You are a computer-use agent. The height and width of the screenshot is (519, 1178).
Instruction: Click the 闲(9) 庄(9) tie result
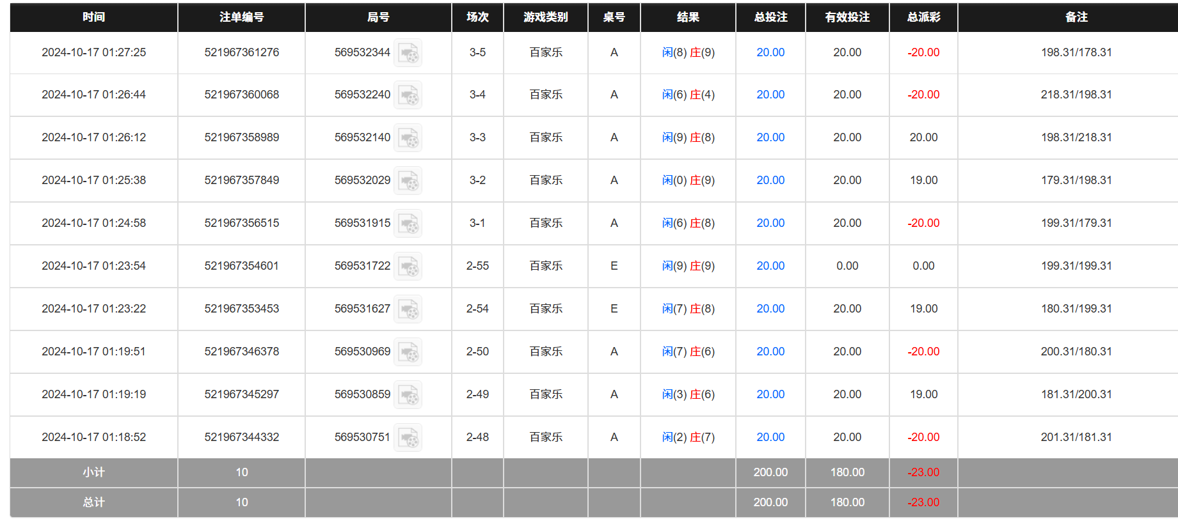tap(688, 266)
